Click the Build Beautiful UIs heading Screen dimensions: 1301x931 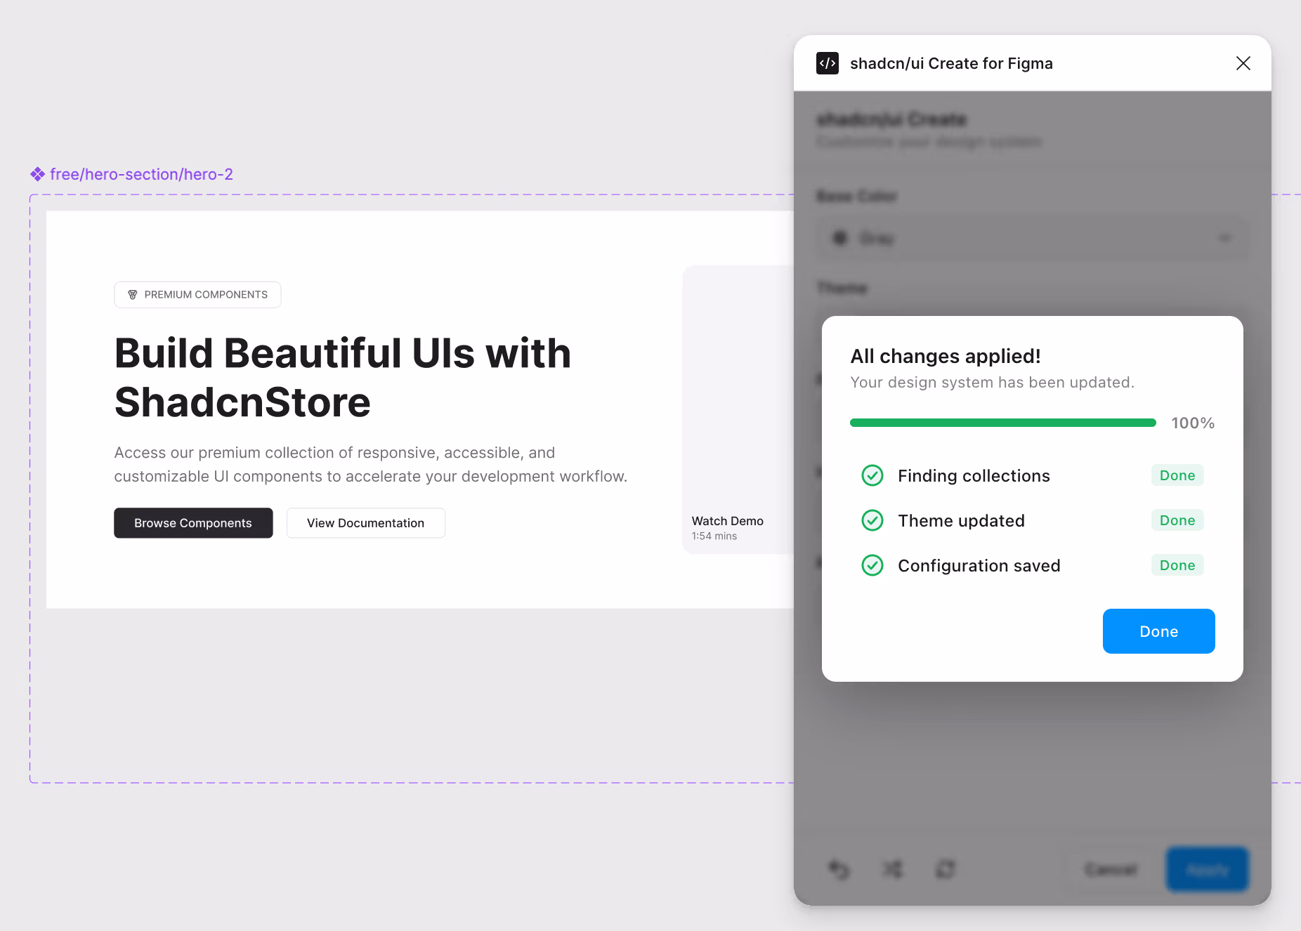tap(343, 377)
